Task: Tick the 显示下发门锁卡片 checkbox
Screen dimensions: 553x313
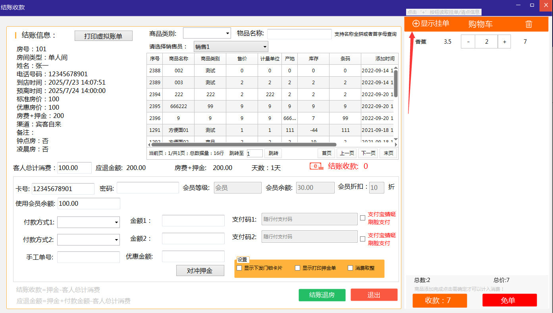Action: pyautogui.click(x=239, y=268)
